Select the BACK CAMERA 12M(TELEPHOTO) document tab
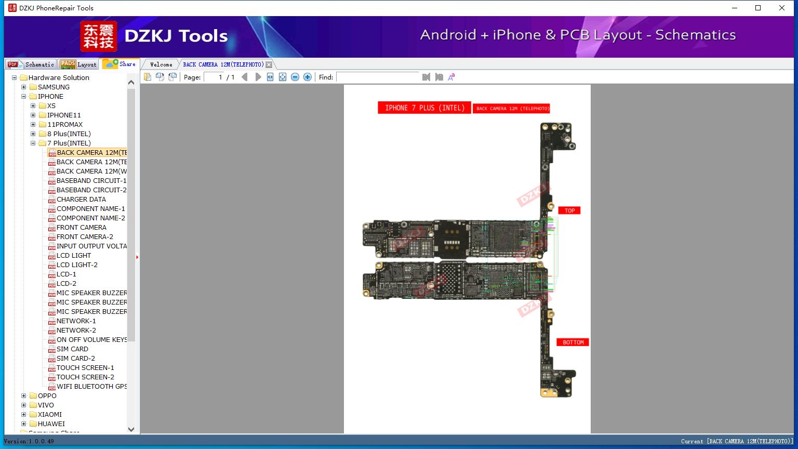Image resolution: width=798 pixels, height=449 pixels. (x=223, y=64)
